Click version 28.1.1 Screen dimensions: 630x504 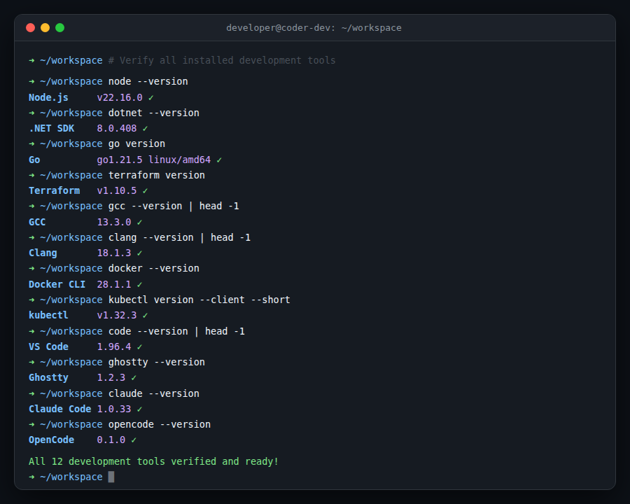pos(114,285)
